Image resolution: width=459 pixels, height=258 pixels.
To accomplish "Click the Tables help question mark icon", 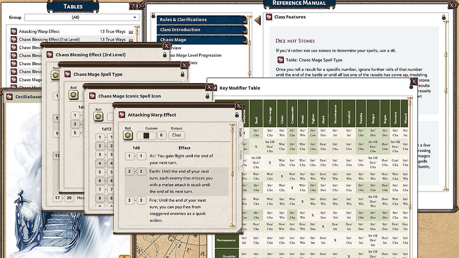I will pos(133,6).
